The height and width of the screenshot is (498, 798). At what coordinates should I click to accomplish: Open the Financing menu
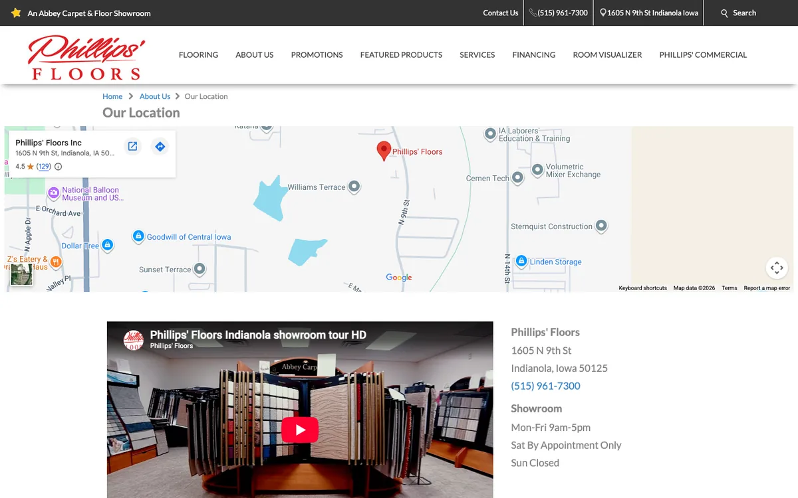pyautogui.click(x=534, y=55)
